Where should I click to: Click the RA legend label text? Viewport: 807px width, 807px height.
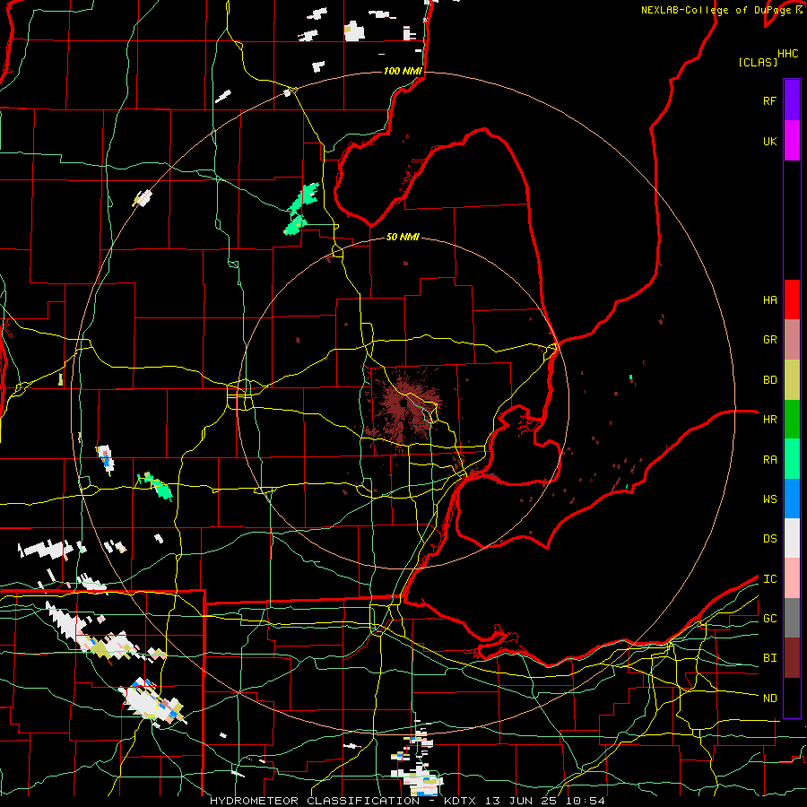coord(769,459)
